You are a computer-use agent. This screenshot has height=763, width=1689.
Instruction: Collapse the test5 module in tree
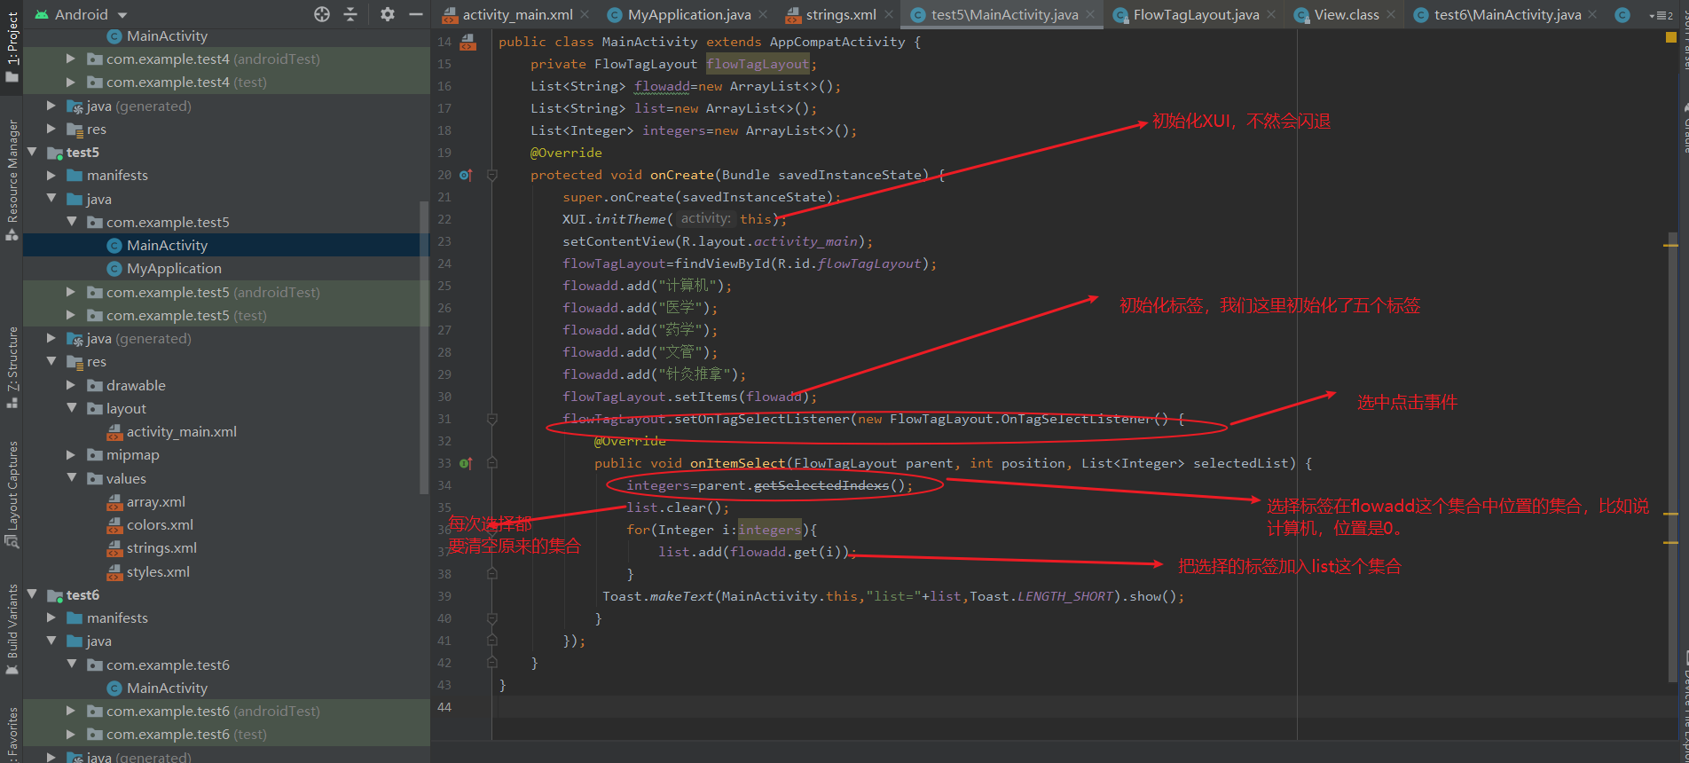pyautogui.click(x=33, y=152)
